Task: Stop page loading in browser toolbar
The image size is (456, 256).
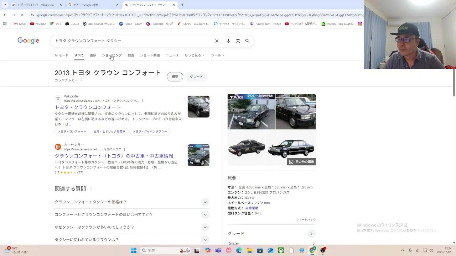Action: point(22,15)
